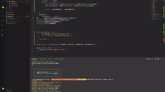Collapse the GRAPHQL folder section
165x92 pixels.
9,8
